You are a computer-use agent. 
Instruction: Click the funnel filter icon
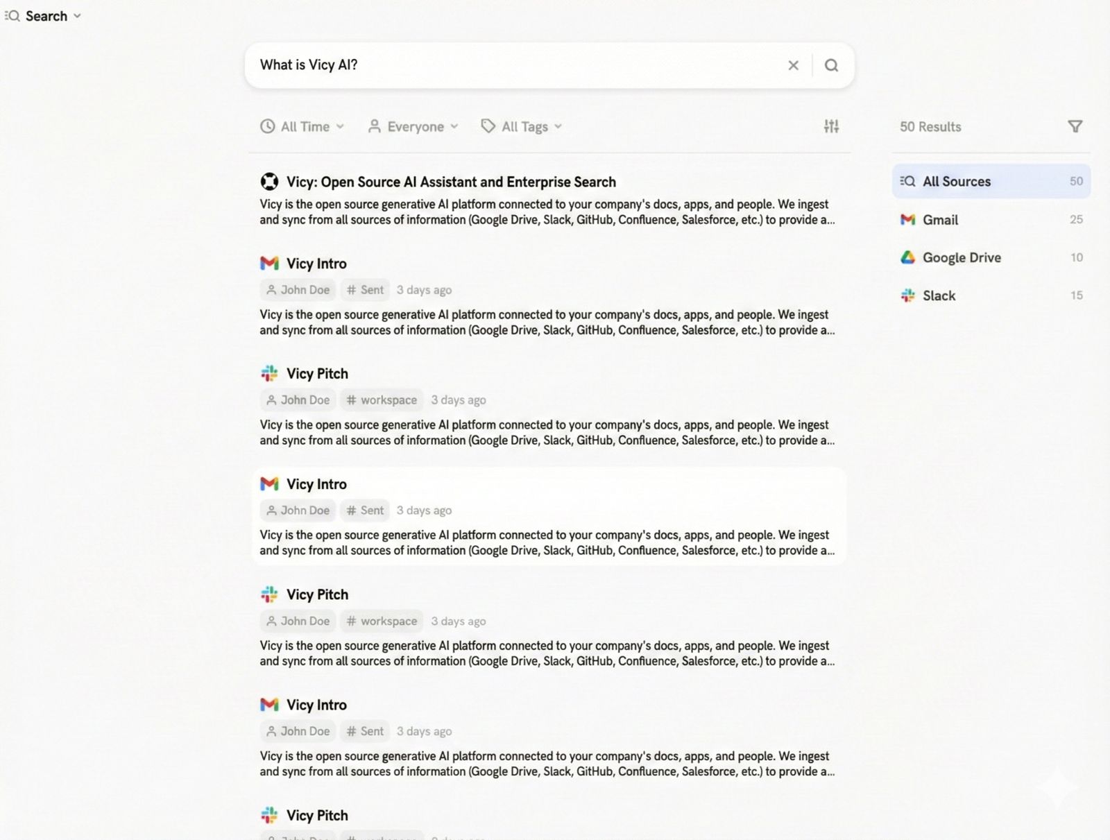click(1075, 126)
